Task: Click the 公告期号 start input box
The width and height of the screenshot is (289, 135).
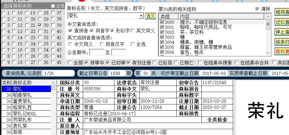Action: (97, 52)
